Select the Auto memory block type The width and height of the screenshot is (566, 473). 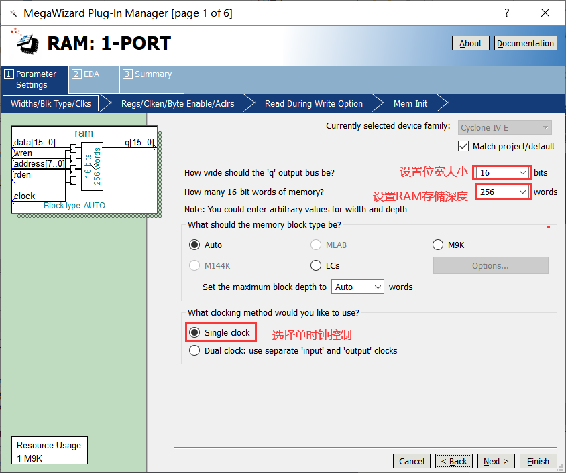pos(195,245)
